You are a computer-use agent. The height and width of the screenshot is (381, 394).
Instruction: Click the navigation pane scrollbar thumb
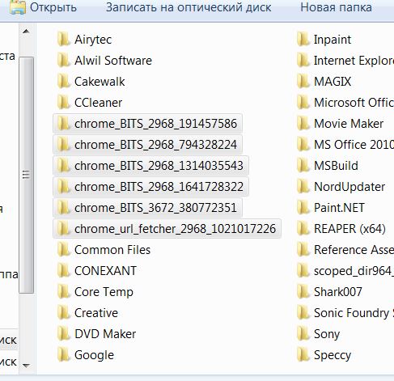[26, 175]
